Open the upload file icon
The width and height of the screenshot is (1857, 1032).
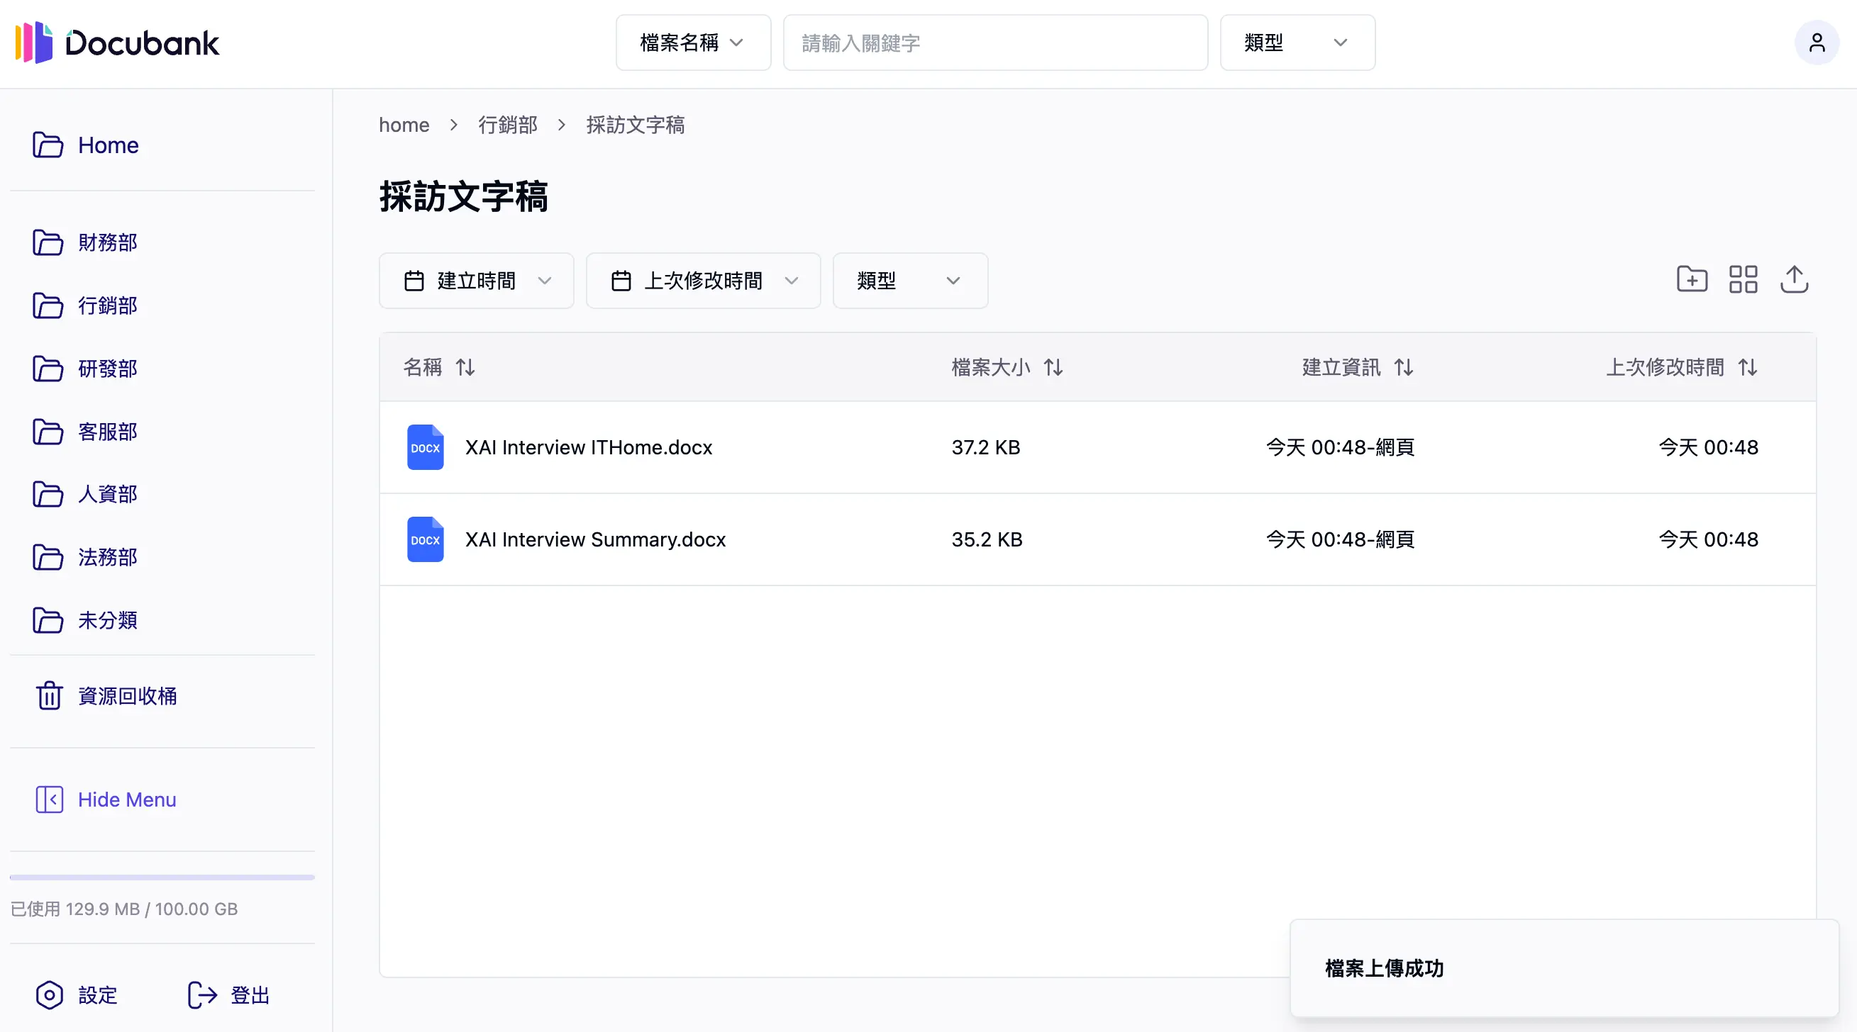(x=1795, y=279)
